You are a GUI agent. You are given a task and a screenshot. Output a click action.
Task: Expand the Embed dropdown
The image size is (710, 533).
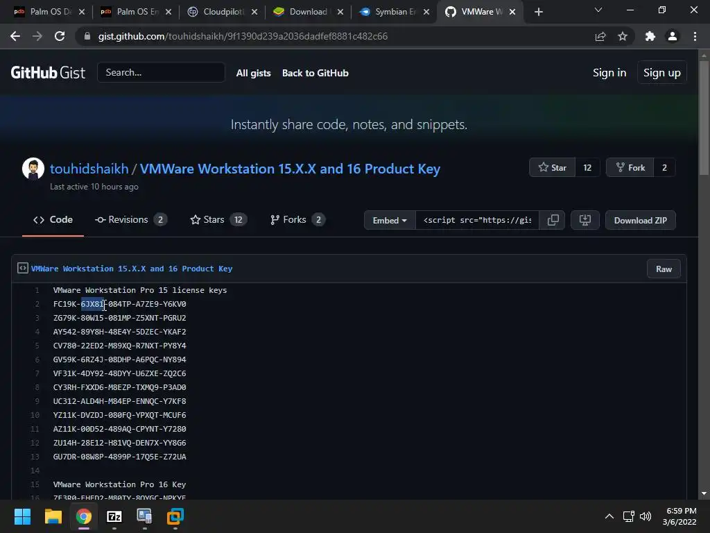click(x=390, y=220)
